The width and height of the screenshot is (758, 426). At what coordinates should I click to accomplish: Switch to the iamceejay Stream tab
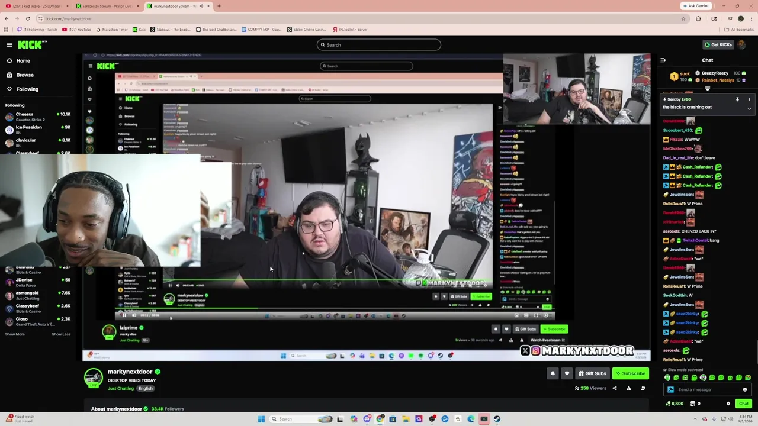107,6
